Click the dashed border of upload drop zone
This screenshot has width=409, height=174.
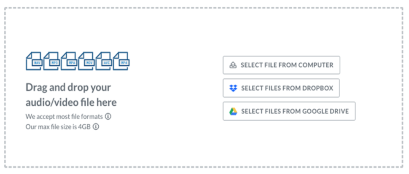point(204,8)
